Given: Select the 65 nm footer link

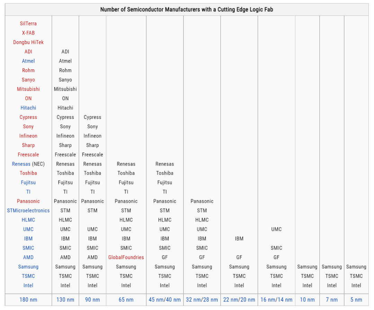Looking at the screenshot, I should point(126,300).
